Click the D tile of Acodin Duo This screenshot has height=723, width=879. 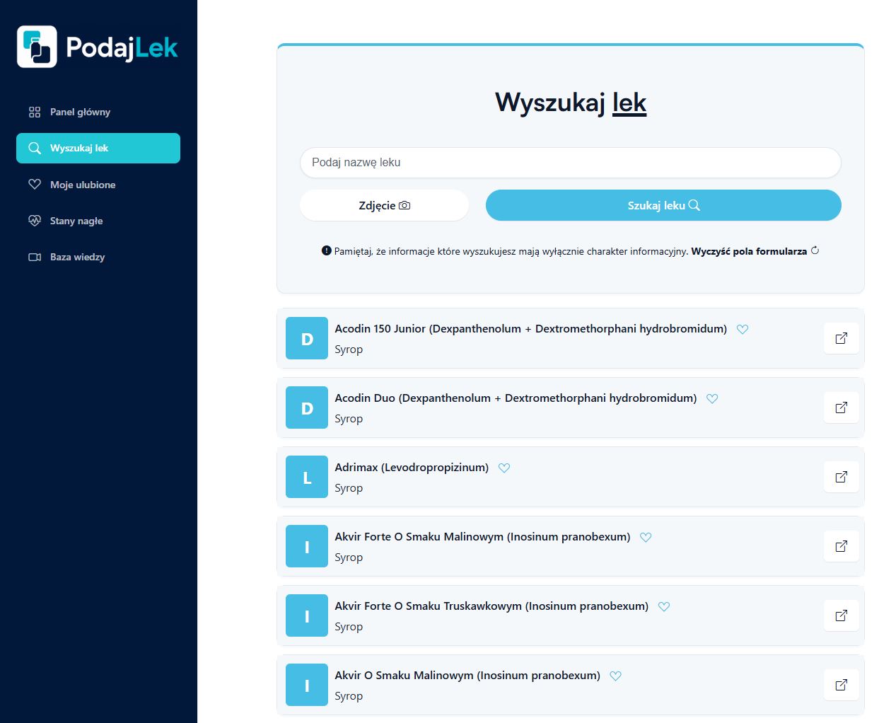307,407
